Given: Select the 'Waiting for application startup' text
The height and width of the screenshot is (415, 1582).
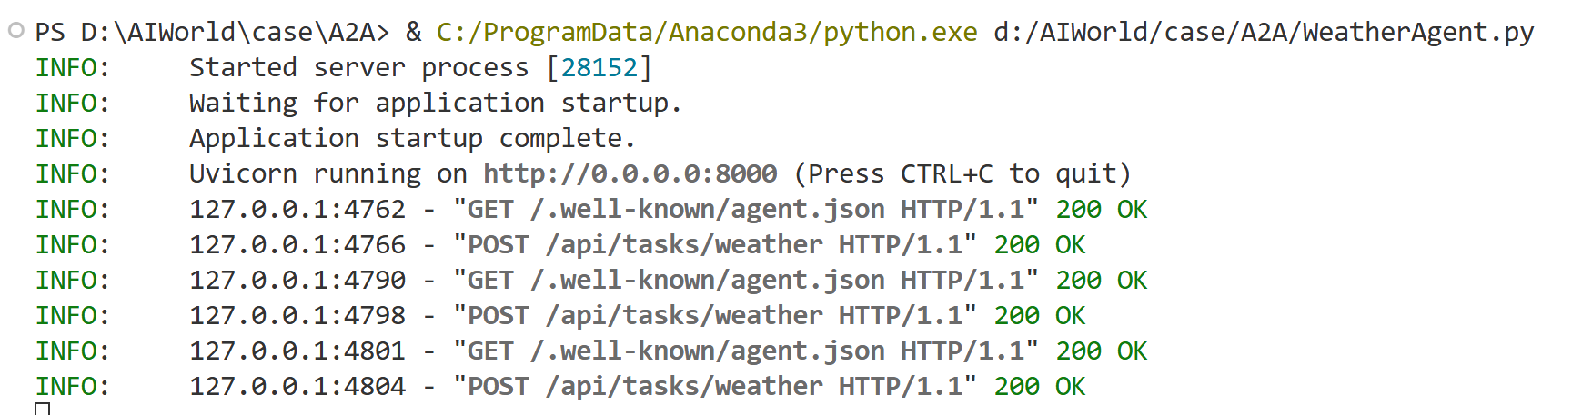Looking at the screenshot, I should 435,103.
